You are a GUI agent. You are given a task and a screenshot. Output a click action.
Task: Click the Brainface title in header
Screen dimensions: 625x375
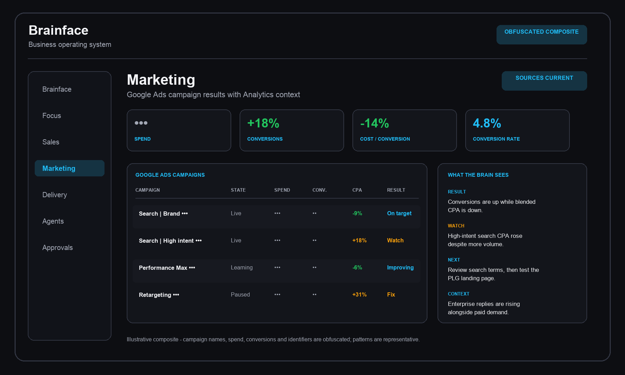click(58, 31)
